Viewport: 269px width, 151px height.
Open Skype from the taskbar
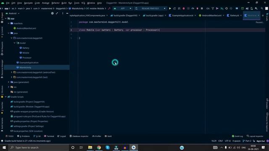tap(108, 147)
